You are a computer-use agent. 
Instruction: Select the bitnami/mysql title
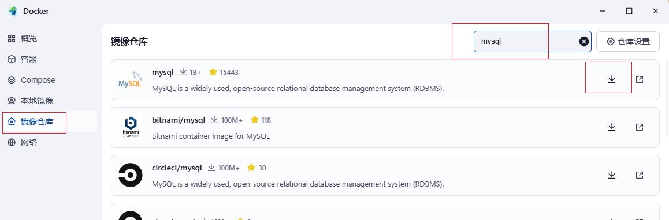coord(179,120)
